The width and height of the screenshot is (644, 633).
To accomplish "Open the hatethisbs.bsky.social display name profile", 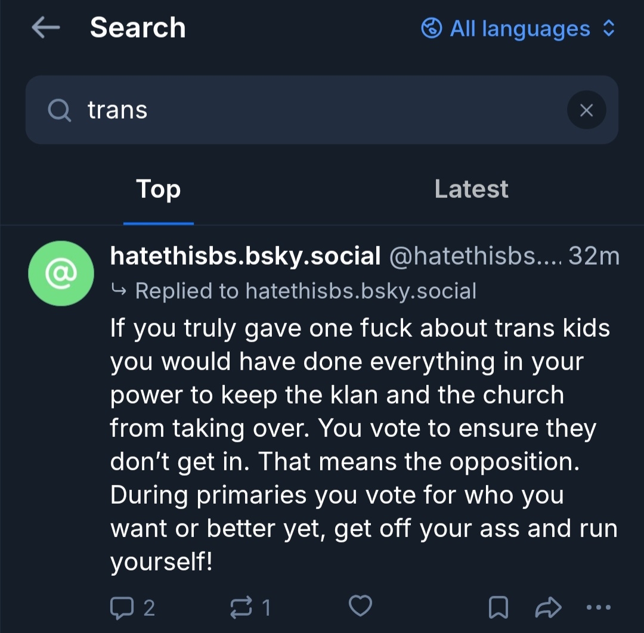I will coord(246,256).
